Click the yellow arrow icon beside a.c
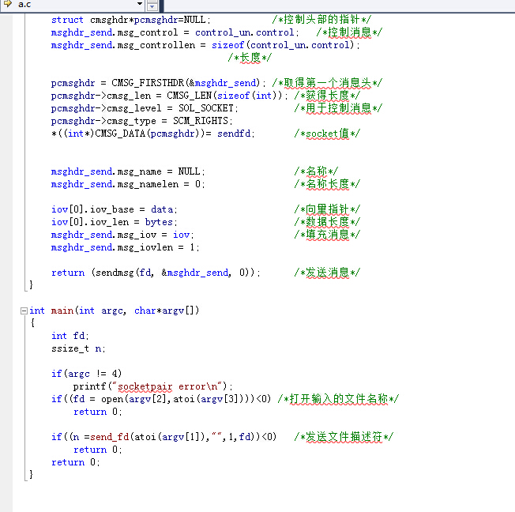Image resolution: width=515 pixels, height=512 pixels. click(x=8, y=4)
